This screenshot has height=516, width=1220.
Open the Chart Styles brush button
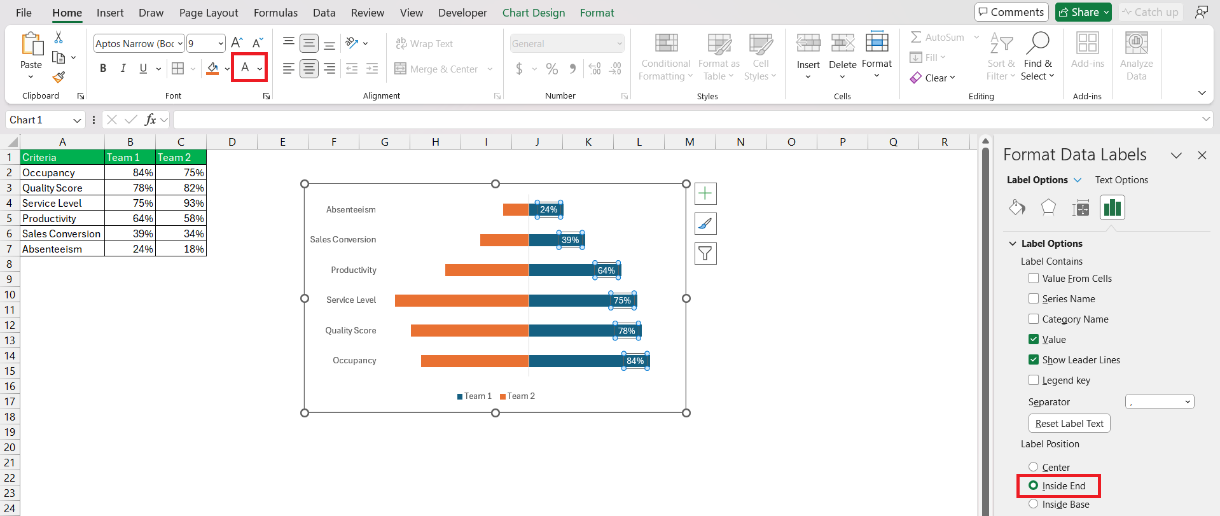705,223
